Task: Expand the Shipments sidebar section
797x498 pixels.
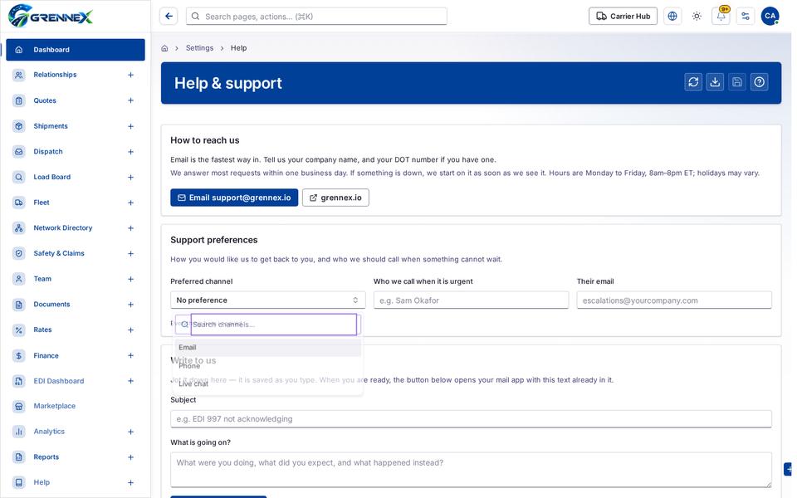Action: point(130,126)
